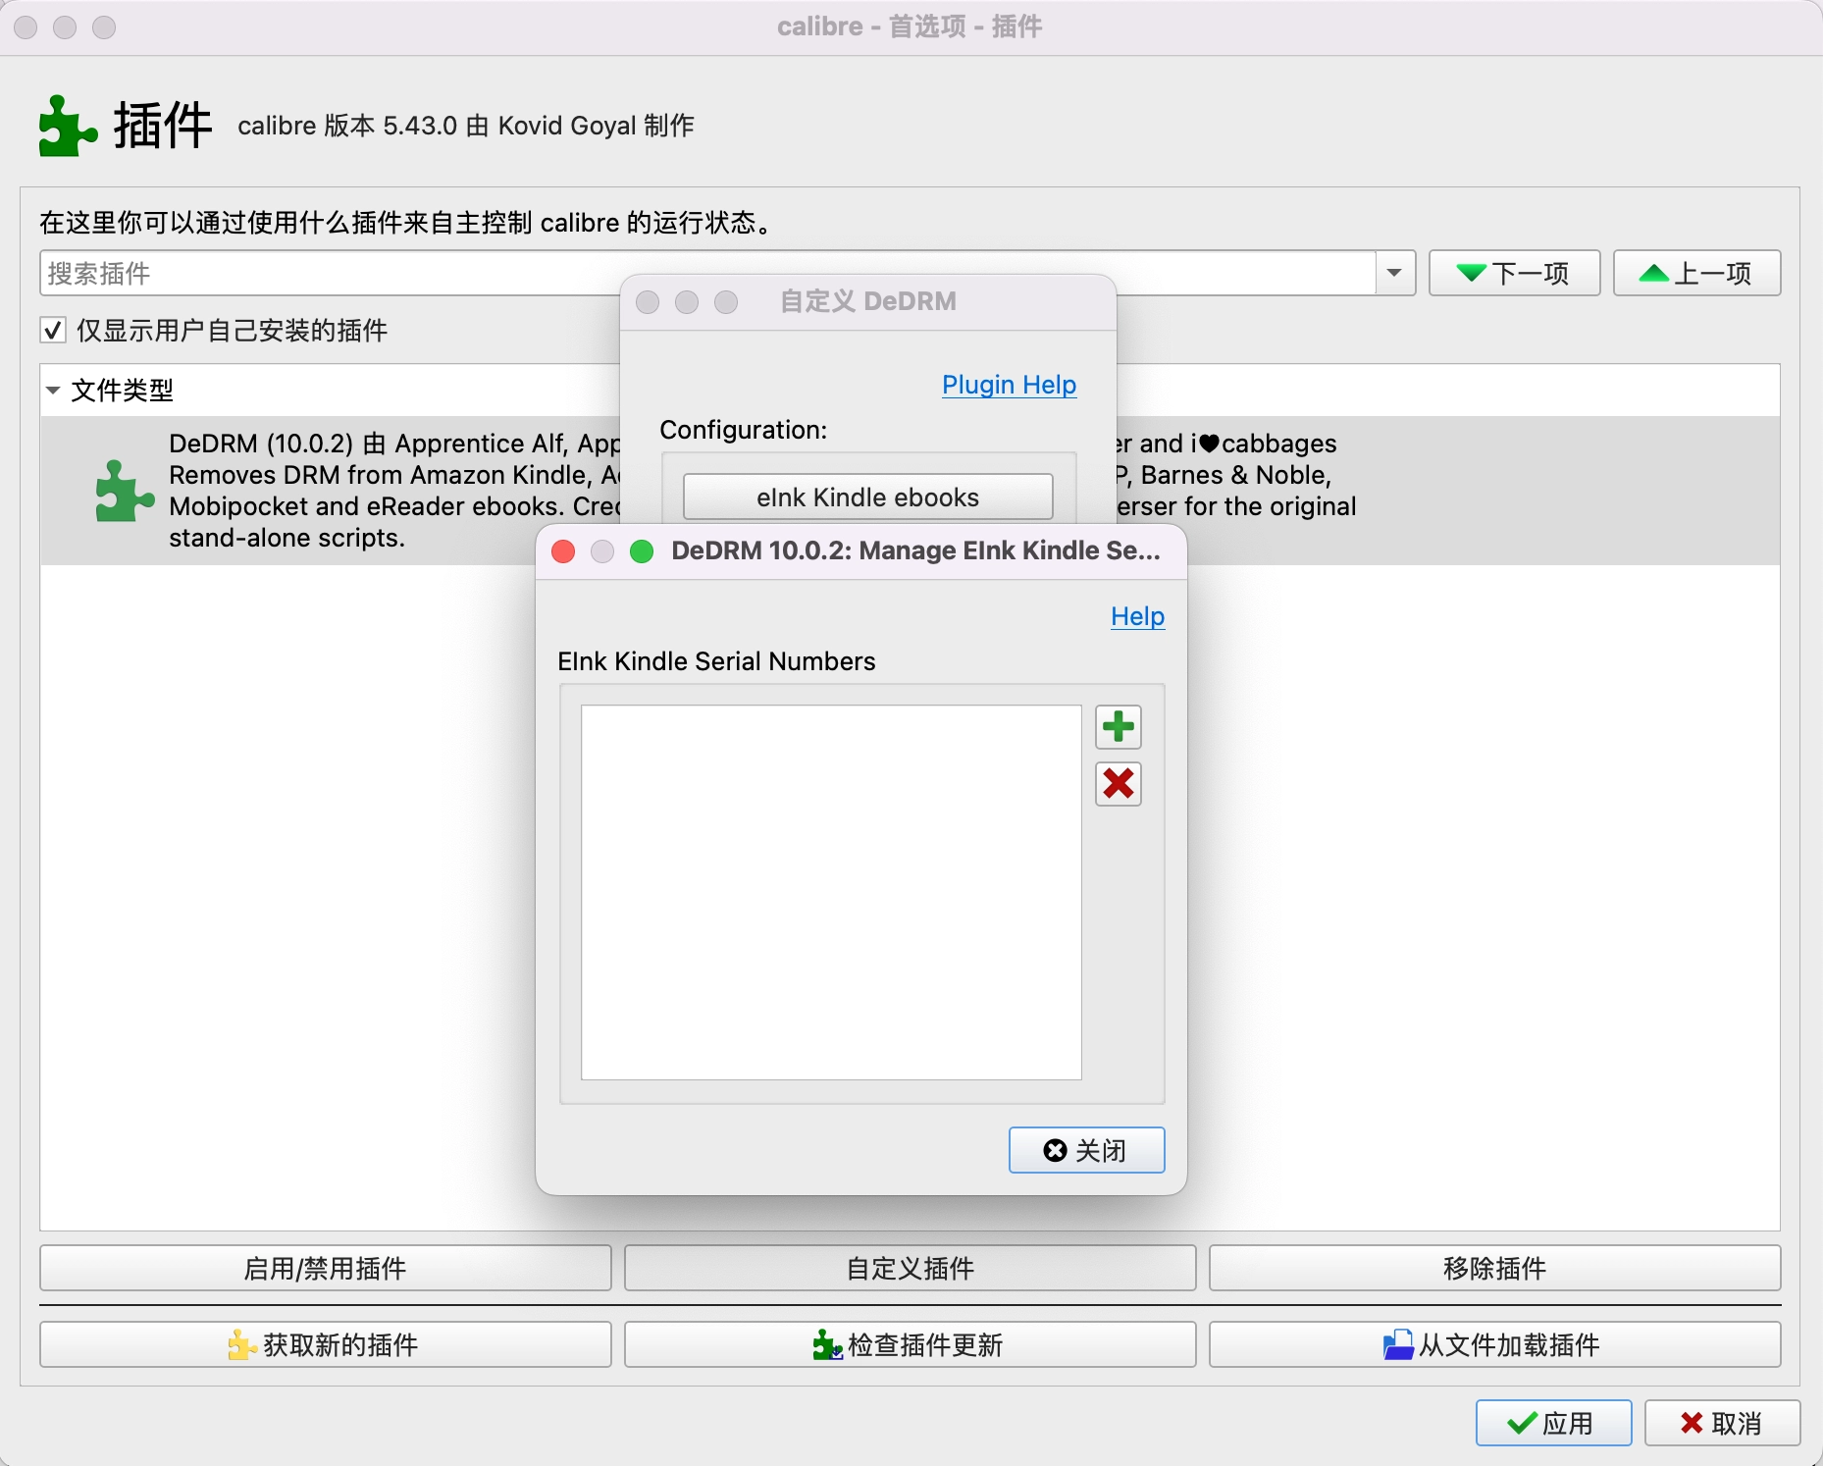Zoom the Manage EInk Kindle dialog with green button
The height and width of the screenshot is (1466, 1823).
click(x=642, y=551)
